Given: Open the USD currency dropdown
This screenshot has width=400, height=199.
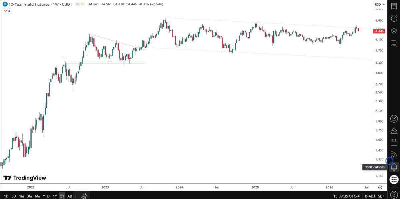Looking at the screenshot, I should tap(379, 4).
